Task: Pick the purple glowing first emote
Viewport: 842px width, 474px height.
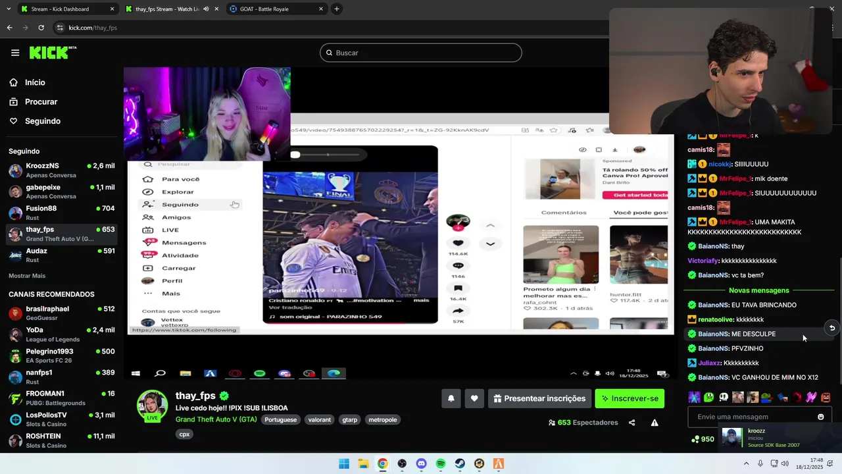Action: tap(695, 397)
